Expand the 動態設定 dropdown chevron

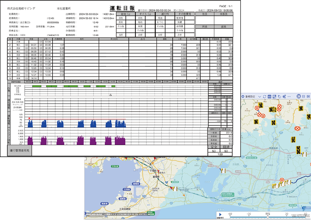point(260,96)
